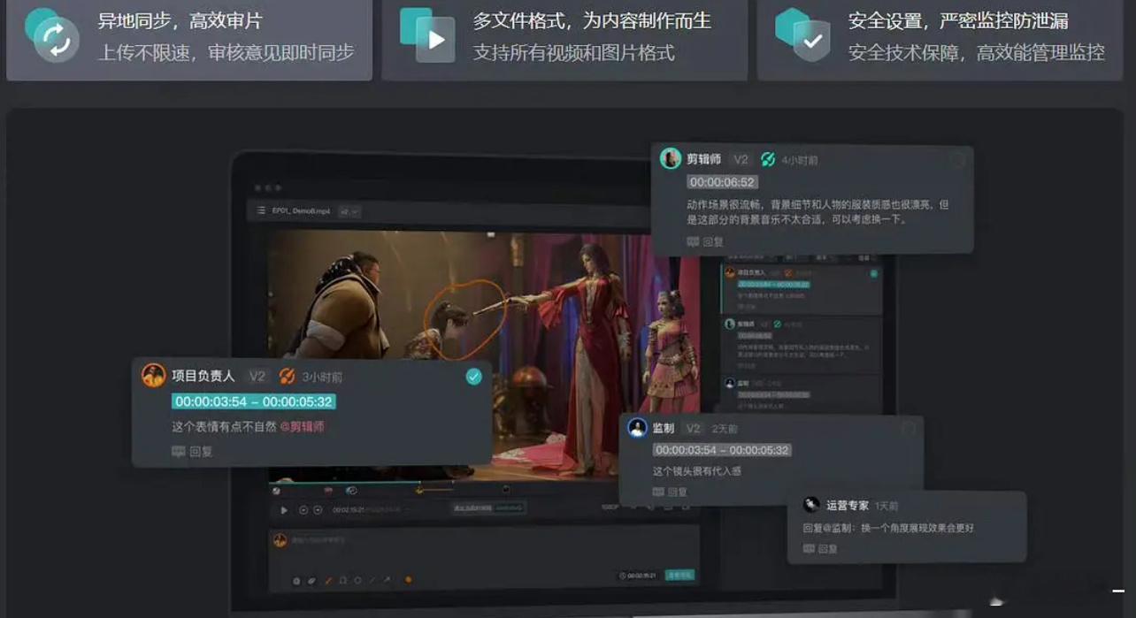This screenshot has width=1136, height=618.
Task: Select the rectangle annotation tool
Action: 343,579
